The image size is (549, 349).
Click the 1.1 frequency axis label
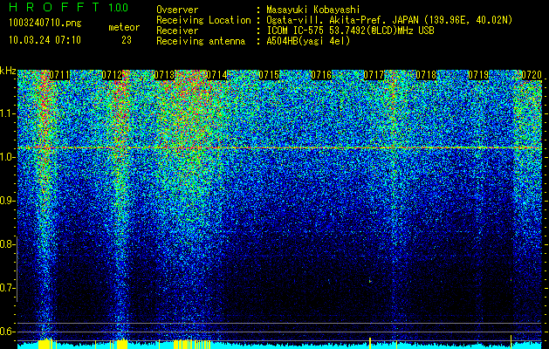[7, 113]
